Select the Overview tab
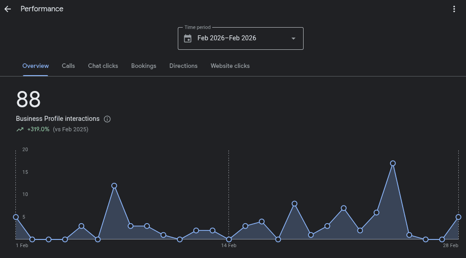Viewport: 466px width, 258px height. [36, 66]
